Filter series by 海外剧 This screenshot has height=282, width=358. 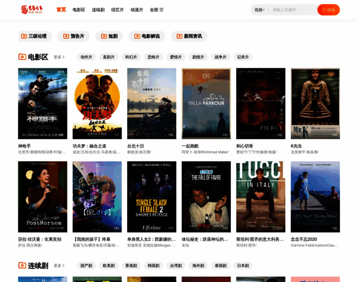(198, 266)
